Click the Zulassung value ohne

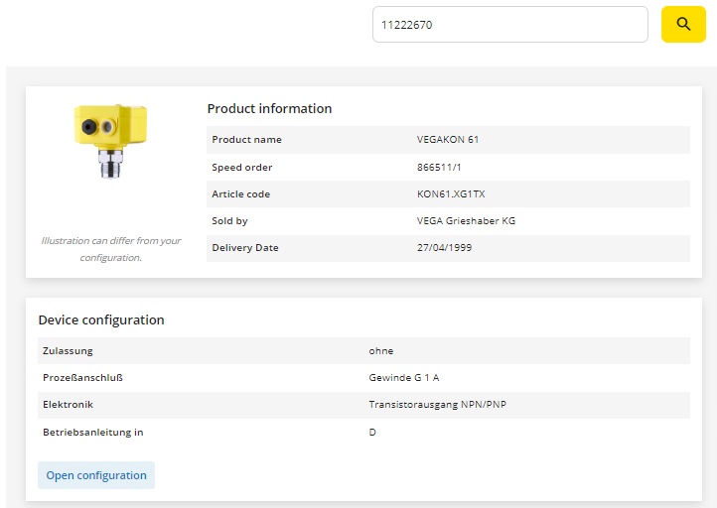pos(381,351)
